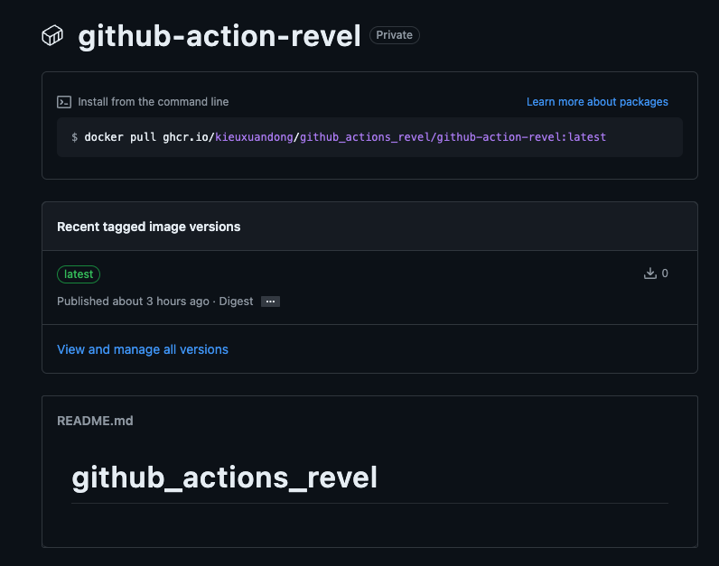Click the Private visibility badge

tap(395, 35)
